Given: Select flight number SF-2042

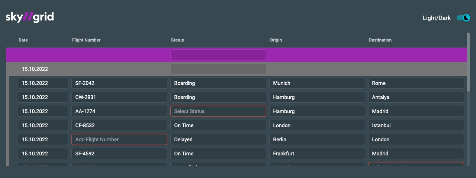Looking at the screenshot, I should 119,83.
